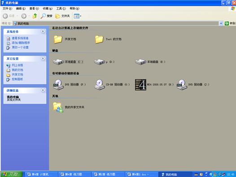Open the 文件 menu
Screen dimensions: 236x177
(7, 9)
